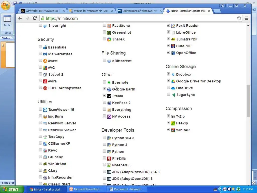Viewport: 257px width, 193px height.
Task: Switch to the WinZip for Windows XP tab
Action: tap(91, 11)
